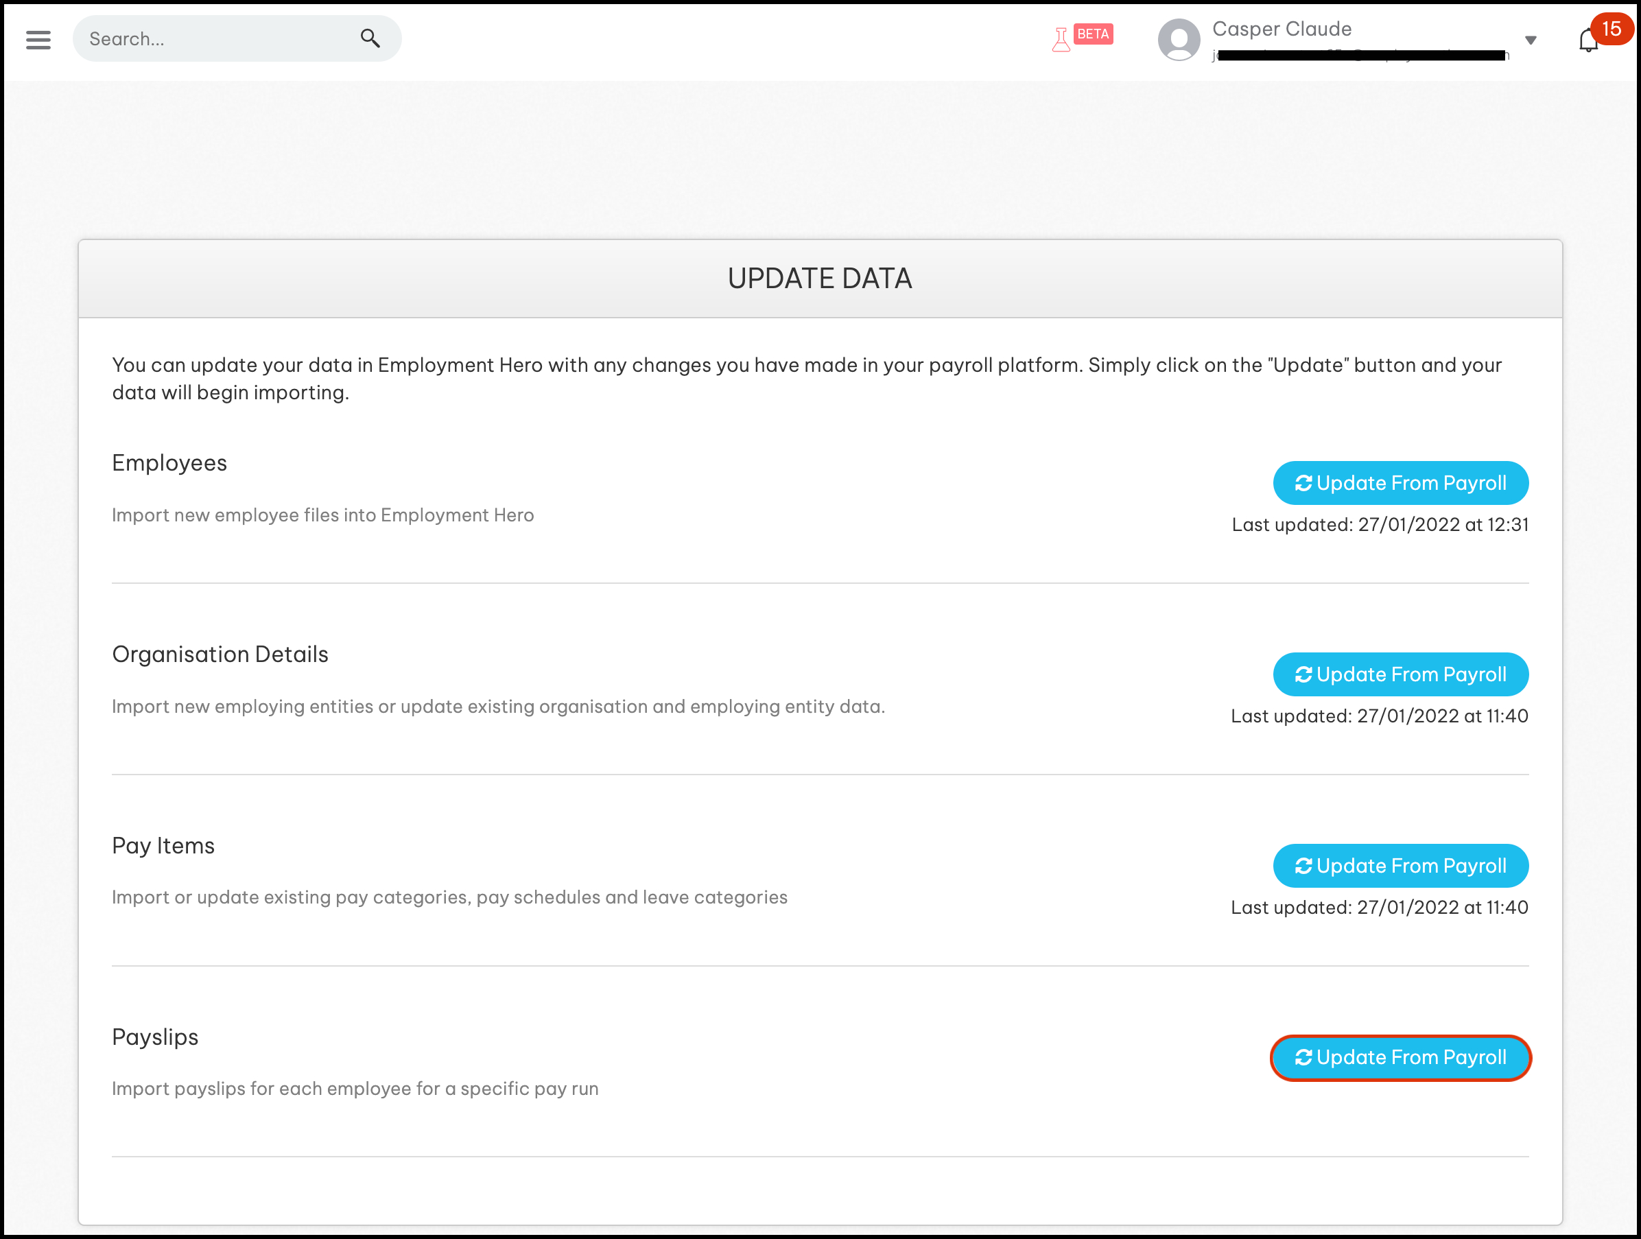Click the Employees section heading
1641x1239 pixels.
click(169, 463)
